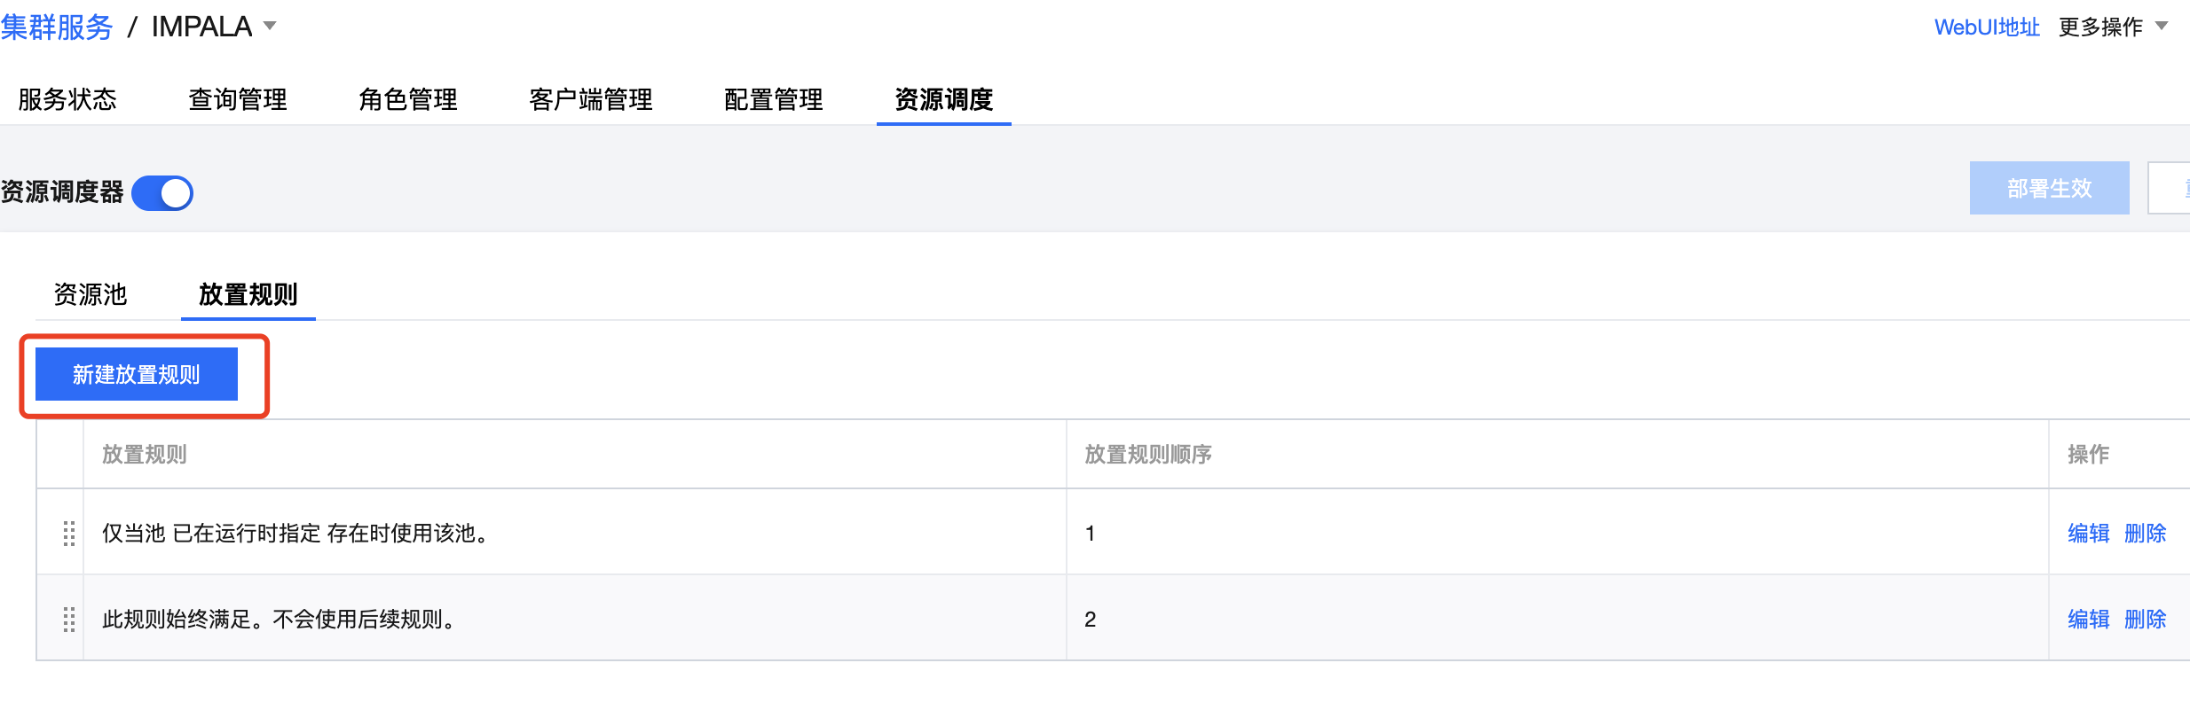The width and height of the screenshot is (2190, 702).
Task: Select the 资源调度 tab
Action: click(x=944, y=99)
